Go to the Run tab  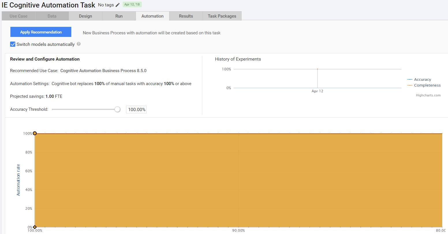pos(119,16)
